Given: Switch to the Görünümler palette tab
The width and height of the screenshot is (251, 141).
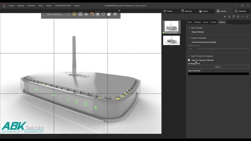Looking at the screenshot, I should pyautogui.click(x=187, y=11).
